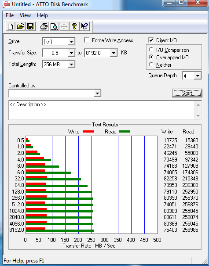Click the 32.0 red write bar
Viewport: 209px width, 266px height.
[37, 177]
